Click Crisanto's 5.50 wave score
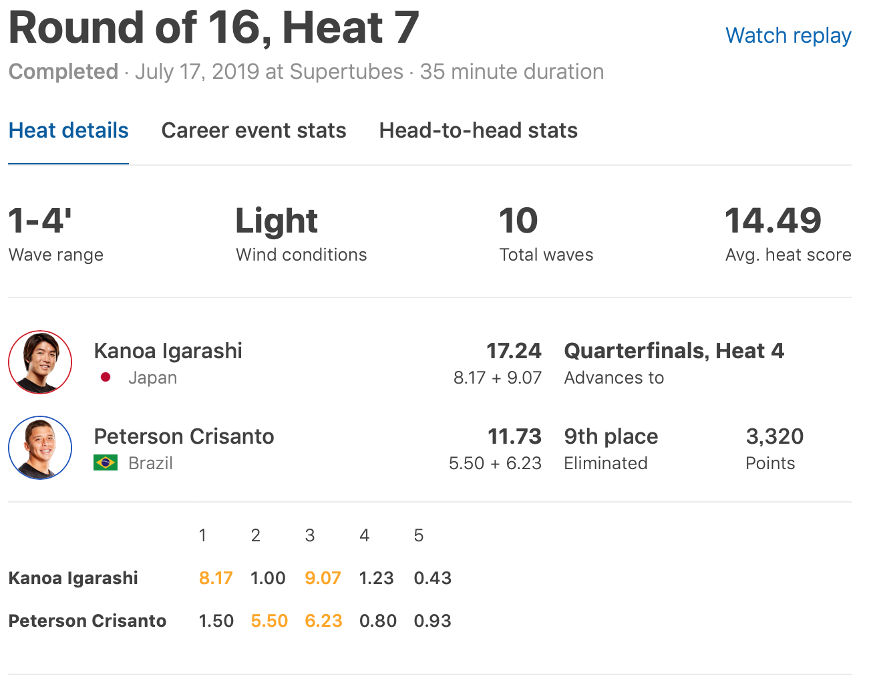Image resolution: width=871 pixels, height=683 pixels. [269, 621]
